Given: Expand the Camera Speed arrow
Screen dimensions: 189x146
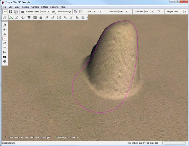Looking at the screenshot, I should click(x=48, y=12).
